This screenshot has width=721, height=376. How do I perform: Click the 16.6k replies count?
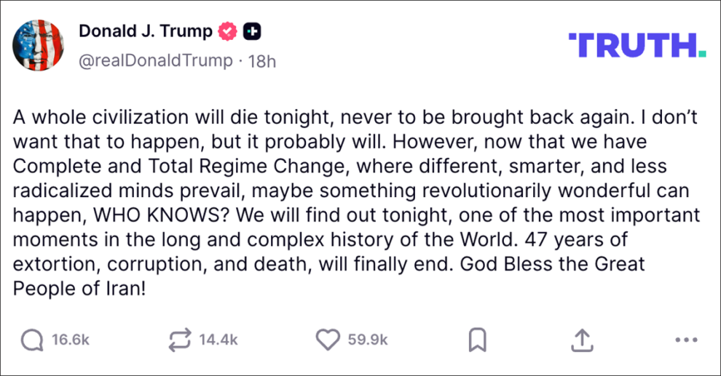(71, 339)
